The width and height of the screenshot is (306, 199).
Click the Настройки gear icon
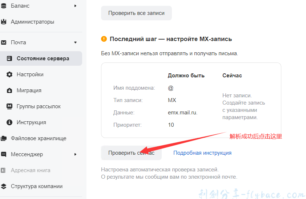click(9, 74)
